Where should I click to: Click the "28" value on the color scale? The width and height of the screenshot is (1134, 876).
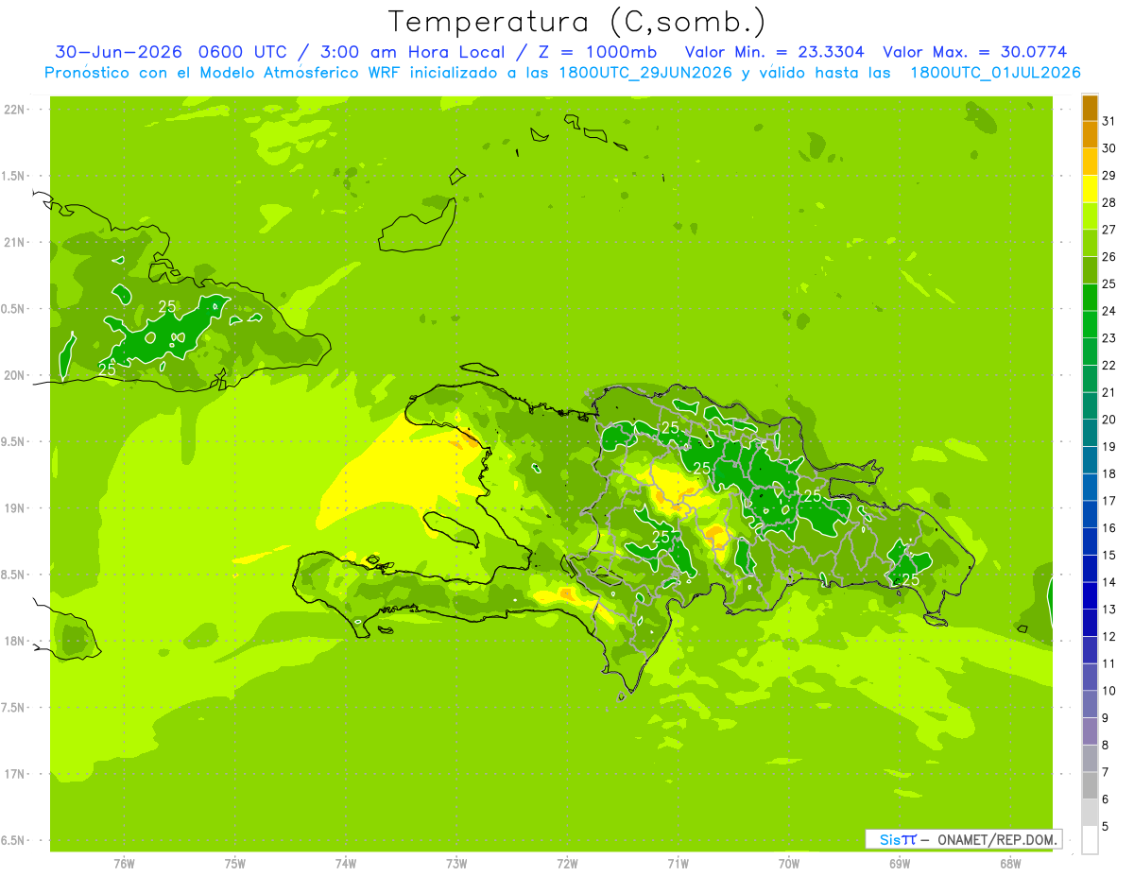click(x=1109, y=202)
